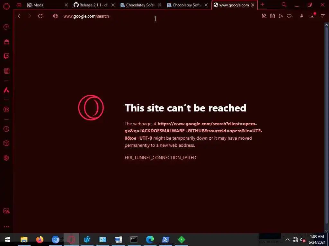Viewport: 329px width, 246px height.
Task: Switch to the Mods tab
Action: tap(35, 5)
